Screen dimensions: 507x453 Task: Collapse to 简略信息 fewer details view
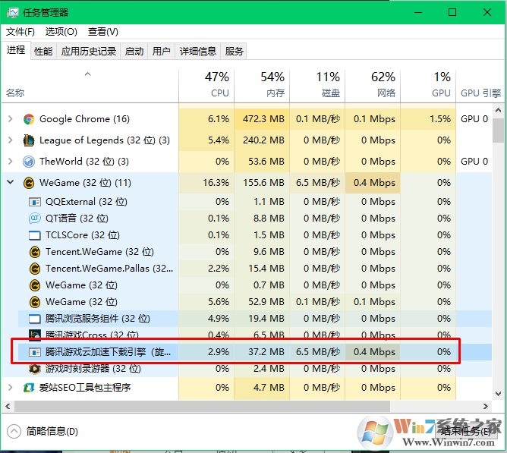coord(43,432)
